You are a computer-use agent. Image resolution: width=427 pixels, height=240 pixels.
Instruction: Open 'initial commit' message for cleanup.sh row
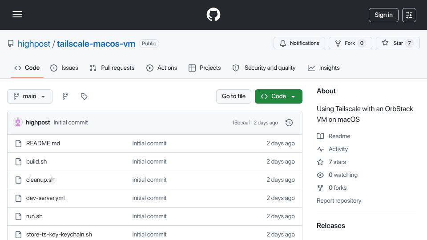coord(149,180)
